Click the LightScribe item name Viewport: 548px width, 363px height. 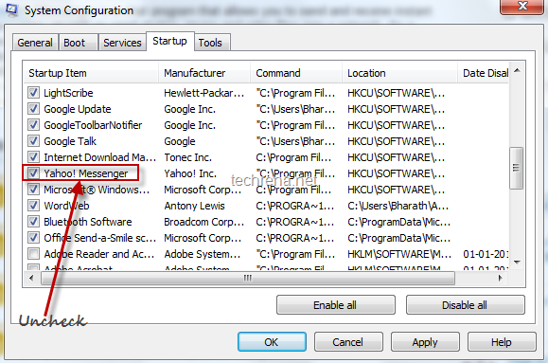[68, 93]
